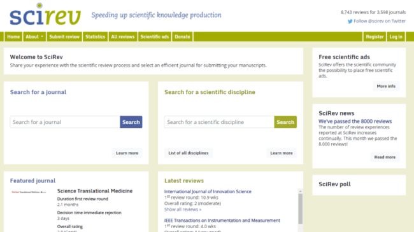
Task: Click Read more under SciRev news
Action: [x=385, y=157]
